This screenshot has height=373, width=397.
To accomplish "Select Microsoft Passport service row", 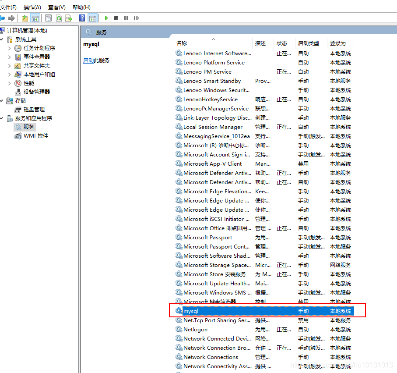I will [x=263, y=237].
